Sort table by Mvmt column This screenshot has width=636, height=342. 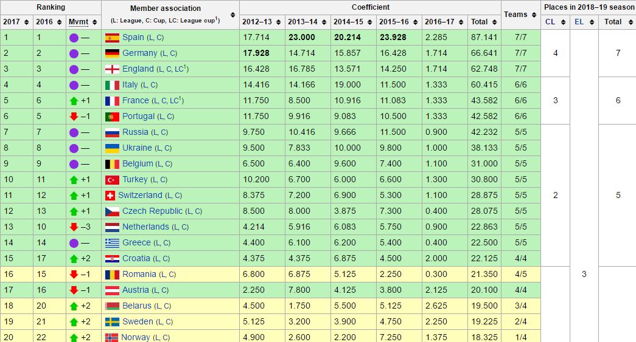click(x=94, y=22)
